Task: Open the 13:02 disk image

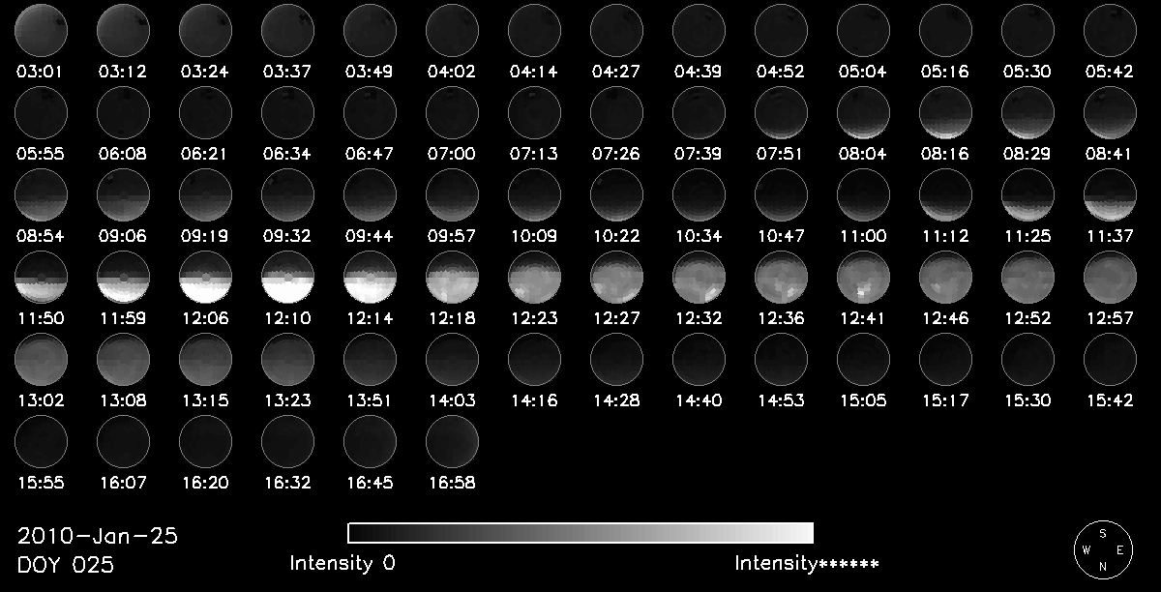Action: pyautogui.click(x=41, y=361)
